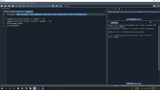Run current cell icon
The height and width of the screenshot is (90, 160).
[x=20, y=6]
